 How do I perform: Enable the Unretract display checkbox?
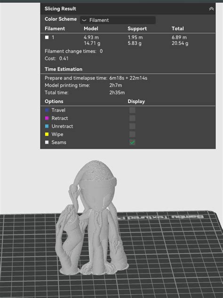132,126
